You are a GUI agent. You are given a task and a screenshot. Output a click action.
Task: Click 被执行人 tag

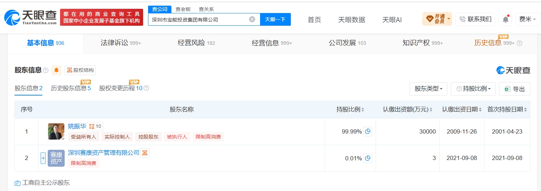pyautogui.click(x=177, y=137)
